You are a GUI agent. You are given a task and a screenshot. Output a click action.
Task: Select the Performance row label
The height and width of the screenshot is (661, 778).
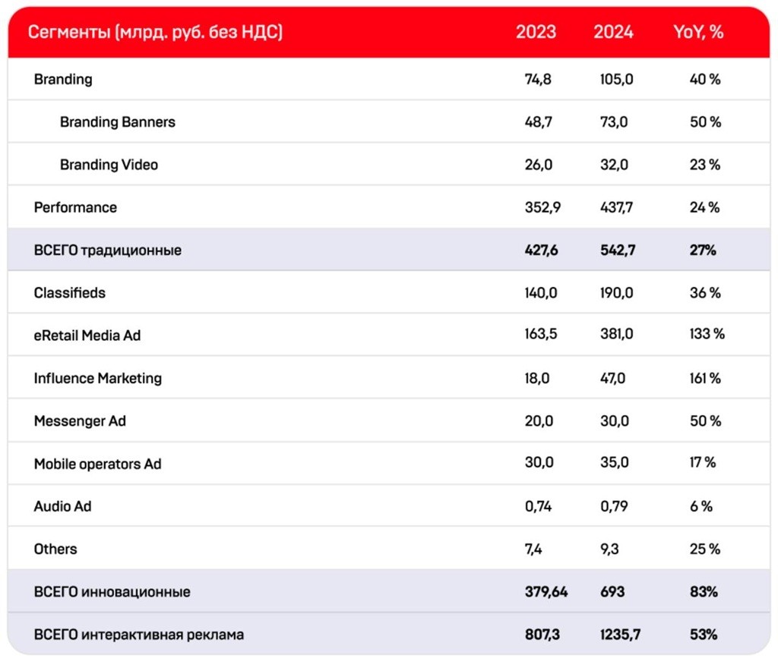point(75,207)
